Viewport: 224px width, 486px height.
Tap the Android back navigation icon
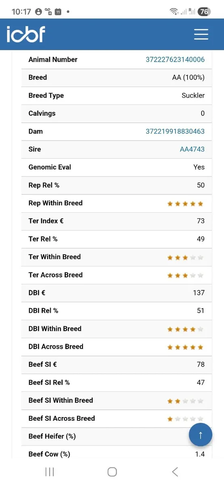point(175,471)
